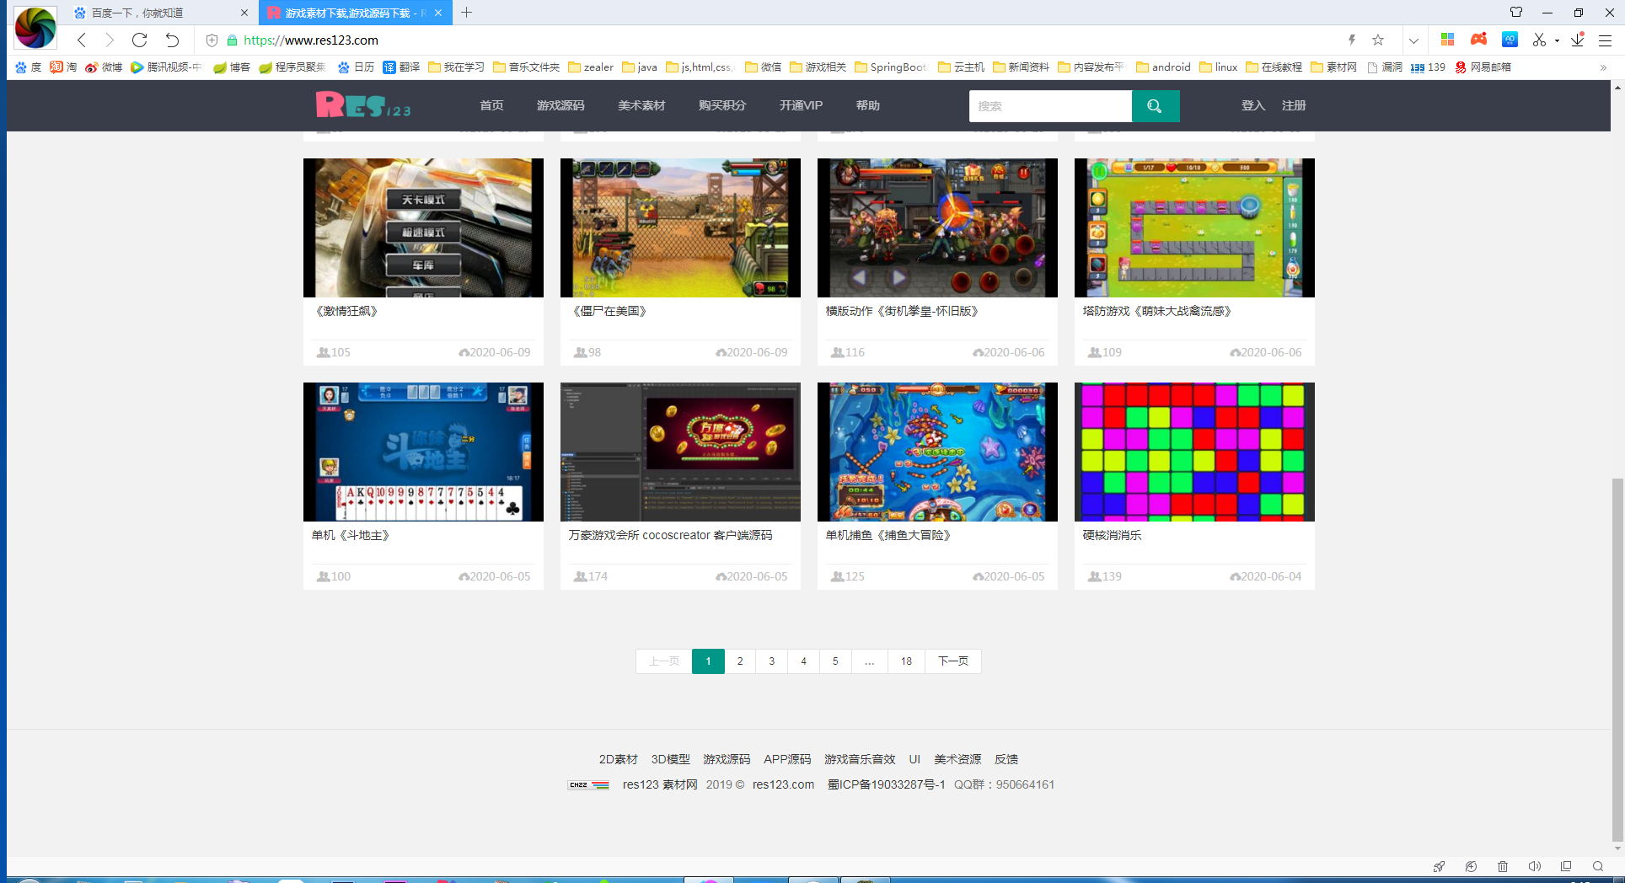Click the undo/restore closed page icon
The height and width of the screenshot is (883, 1625).
tap(172, 40)
